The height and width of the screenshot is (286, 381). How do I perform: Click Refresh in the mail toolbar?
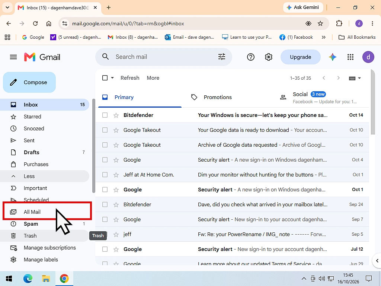click(x=130, y=78)
